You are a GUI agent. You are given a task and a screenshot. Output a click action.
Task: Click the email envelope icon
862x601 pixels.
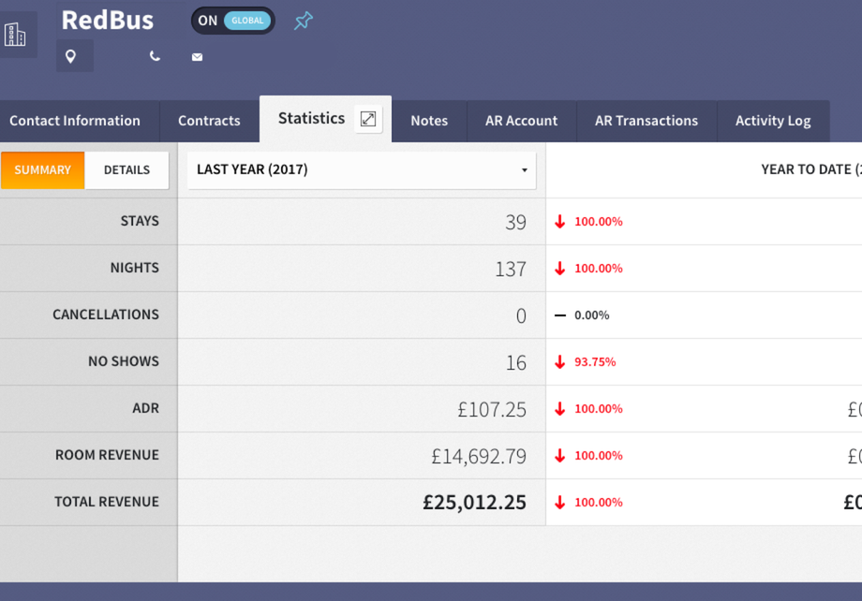click(x=198, y=57)
